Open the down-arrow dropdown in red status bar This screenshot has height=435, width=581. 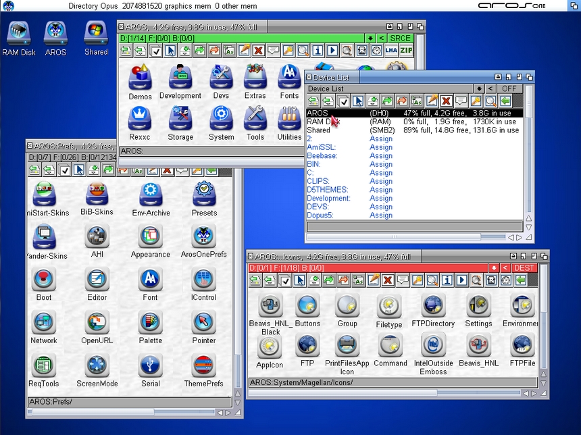tap(494, 268)
